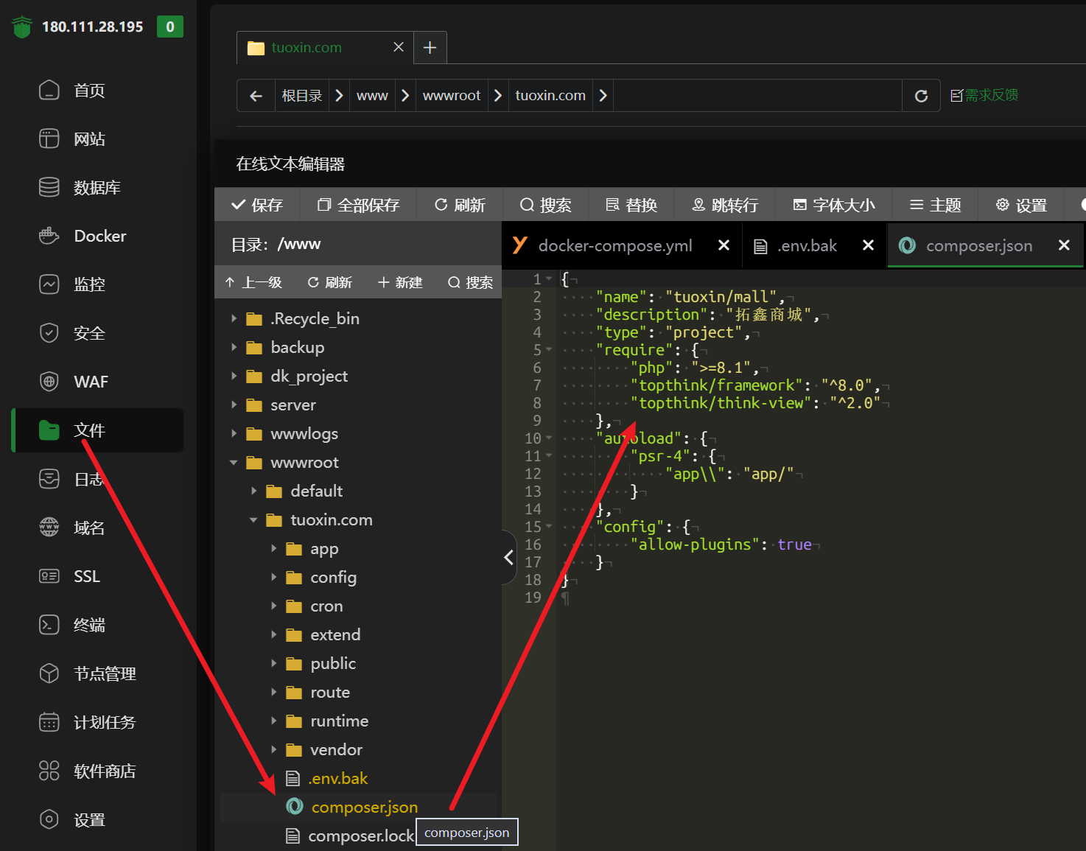Open the 节点管理 cube icon
This screenshot has height=851, width=1086.
(49, 673)
